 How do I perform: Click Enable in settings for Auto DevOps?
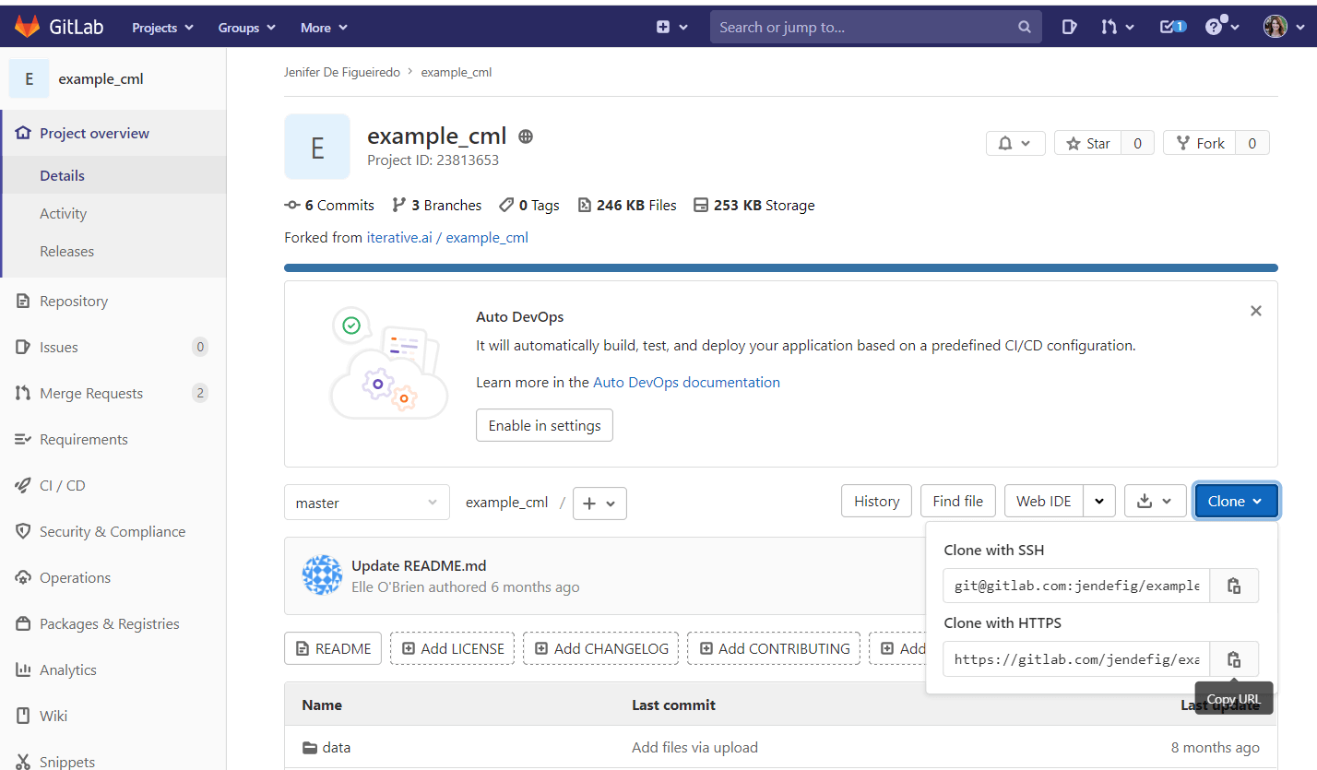[544, 425]
